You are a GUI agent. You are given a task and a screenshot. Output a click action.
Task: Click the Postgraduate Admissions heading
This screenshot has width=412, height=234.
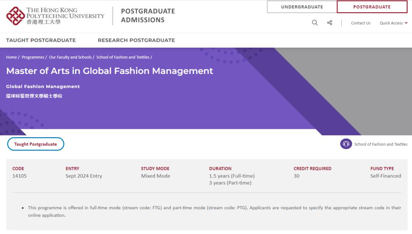coord(148,16)
